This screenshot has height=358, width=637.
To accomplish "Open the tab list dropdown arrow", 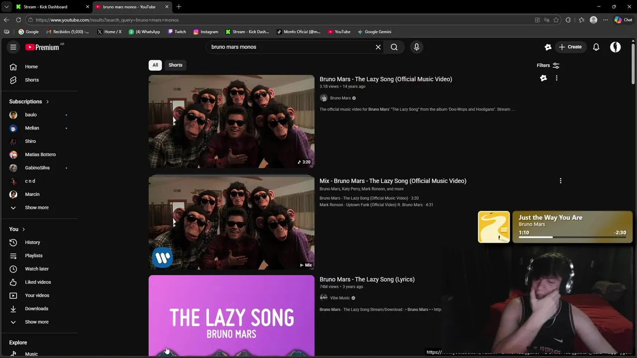I will (x=6, y=6).
